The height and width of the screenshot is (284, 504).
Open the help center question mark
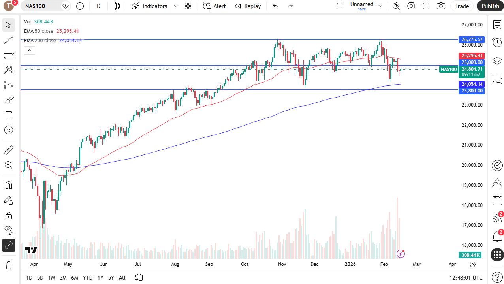click(x=497, y=276)
